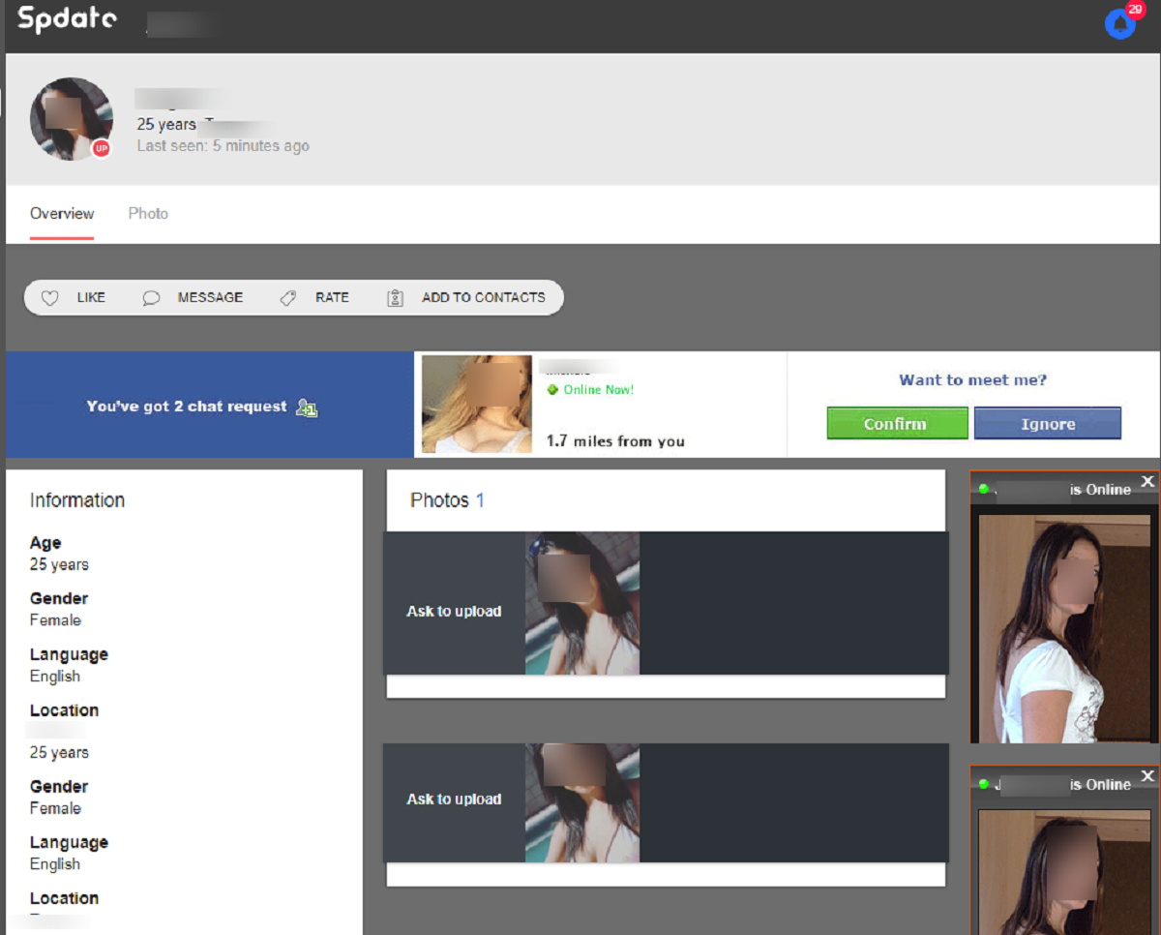This screenshot has height=935, width=1161.
Task: Open the first photo thumbnail in Photos
Action: click(581, 603)
